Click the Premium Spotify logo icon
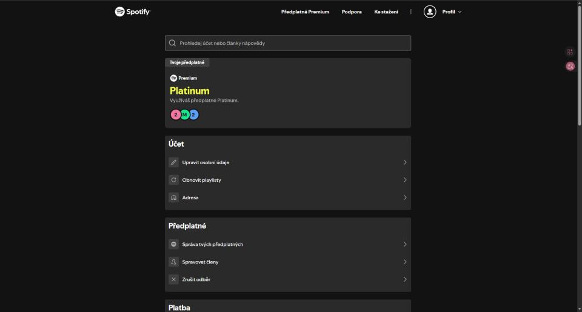 point(173,78)
